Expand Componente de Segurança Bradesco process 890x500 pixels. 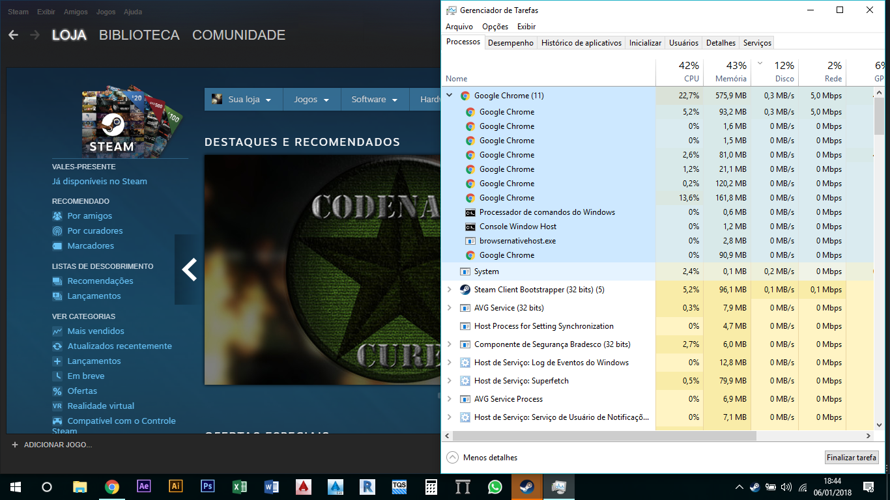[x=450, y=344]
